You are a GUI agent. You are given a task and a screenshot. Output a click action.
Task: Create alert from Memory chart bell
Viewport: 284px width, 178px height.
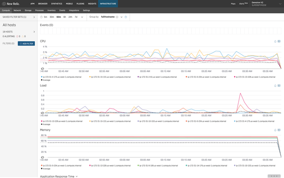[x=275, y=130]
